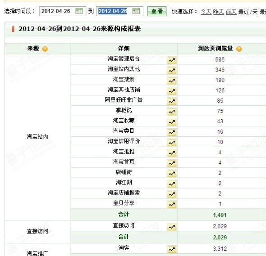The image size is (266, 256).
Task: Select quick range 昨天
Action: tap(219, 12)
